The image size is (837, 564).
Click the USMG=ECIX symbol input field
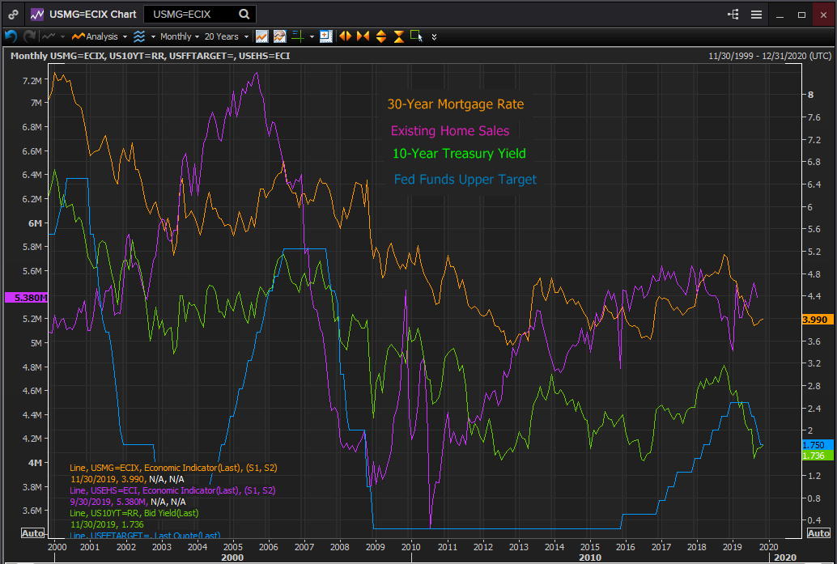192,15
